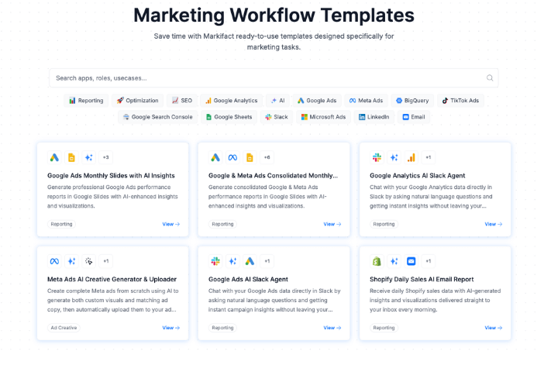
Task: Click the Google Analytics icon on Slack Agent card
Action: point(411,157)
